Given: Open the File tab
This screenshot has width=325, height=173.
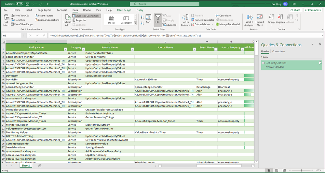Looking at the screenshot, I should click(6, 10).
